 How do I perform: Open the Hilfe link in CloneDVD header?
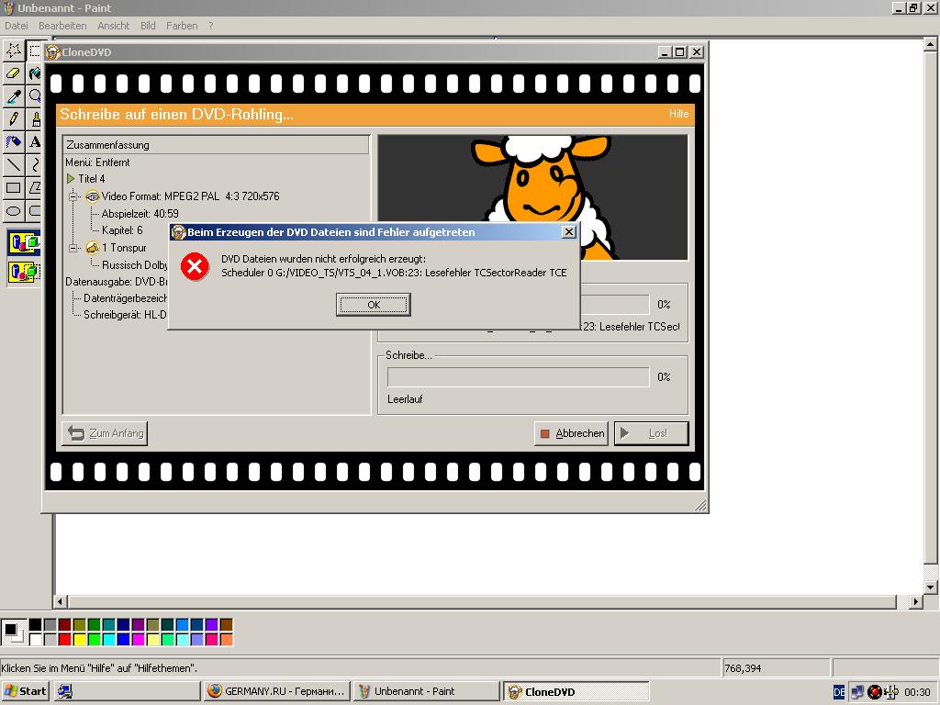[x=678, y=114]
